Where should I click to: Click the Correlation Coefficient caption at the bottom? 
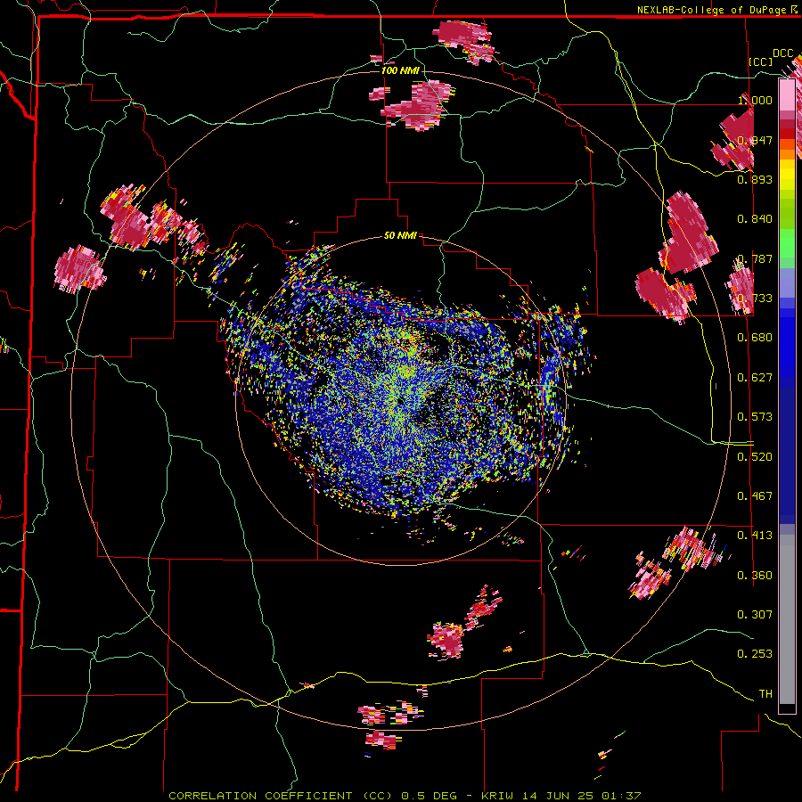pos(405,796)
